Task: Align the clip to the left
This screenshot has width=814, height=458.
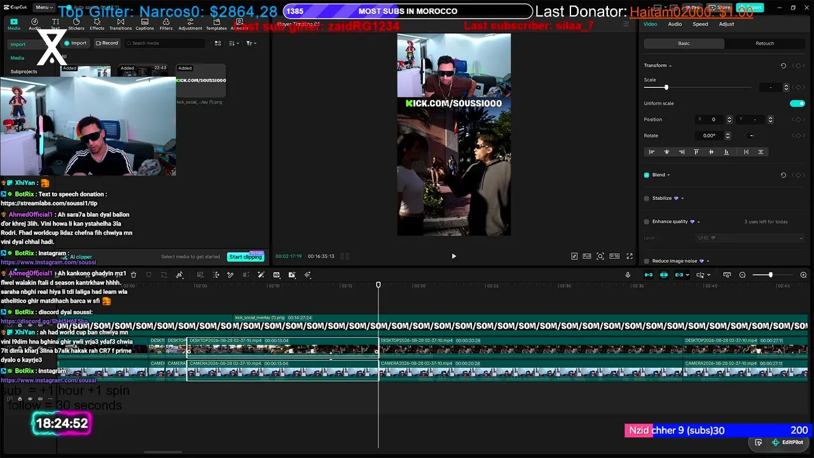Action: tap(651, 152)
